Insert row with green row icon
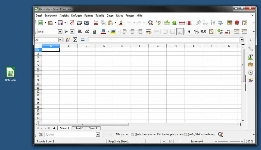The image size is (261, 150). point(167,23)
